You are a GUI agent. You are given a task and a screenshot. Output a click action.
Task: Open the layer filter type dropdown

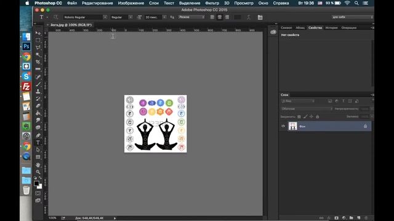click(298, 101)
